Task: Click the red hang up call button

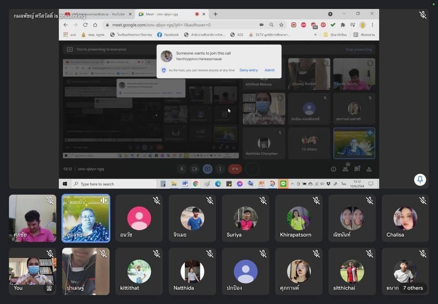Action: (235, 169)
